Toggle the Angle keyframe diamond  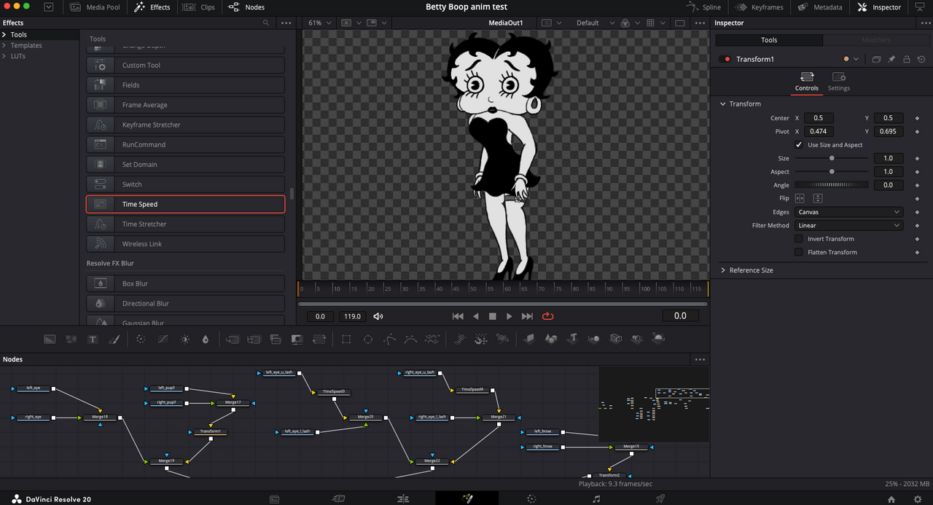pos(917,185)
